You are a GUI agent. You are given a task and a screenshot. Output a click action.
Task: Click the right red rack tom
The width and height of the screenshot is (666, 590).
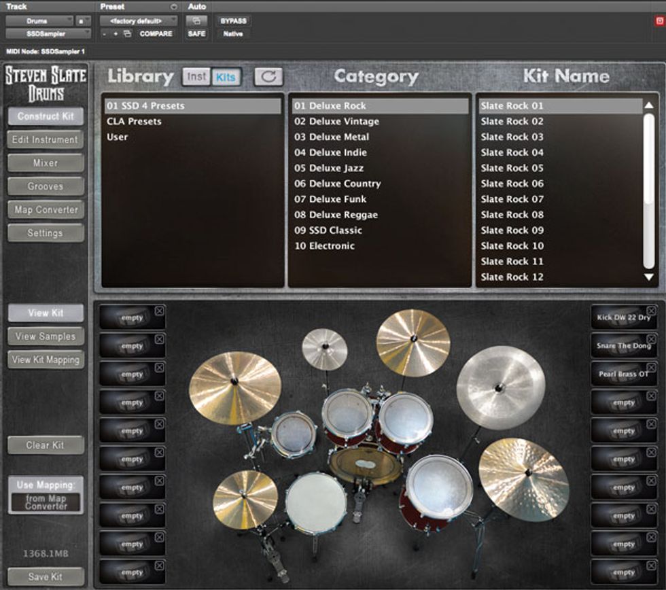404,421
